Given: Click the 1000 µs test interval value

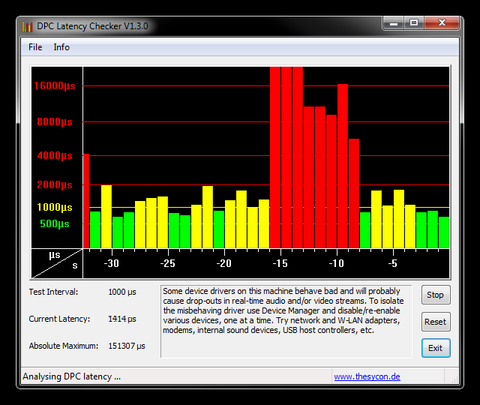Looking at the screenshot, I should [x=122, y=292].
